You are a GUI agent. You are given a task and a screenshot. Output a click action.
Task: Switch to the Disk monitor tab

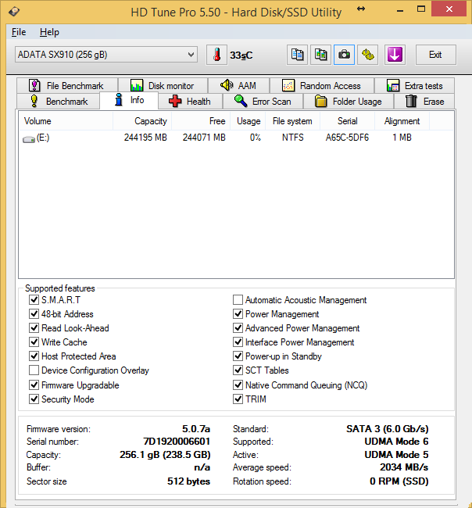163,85
